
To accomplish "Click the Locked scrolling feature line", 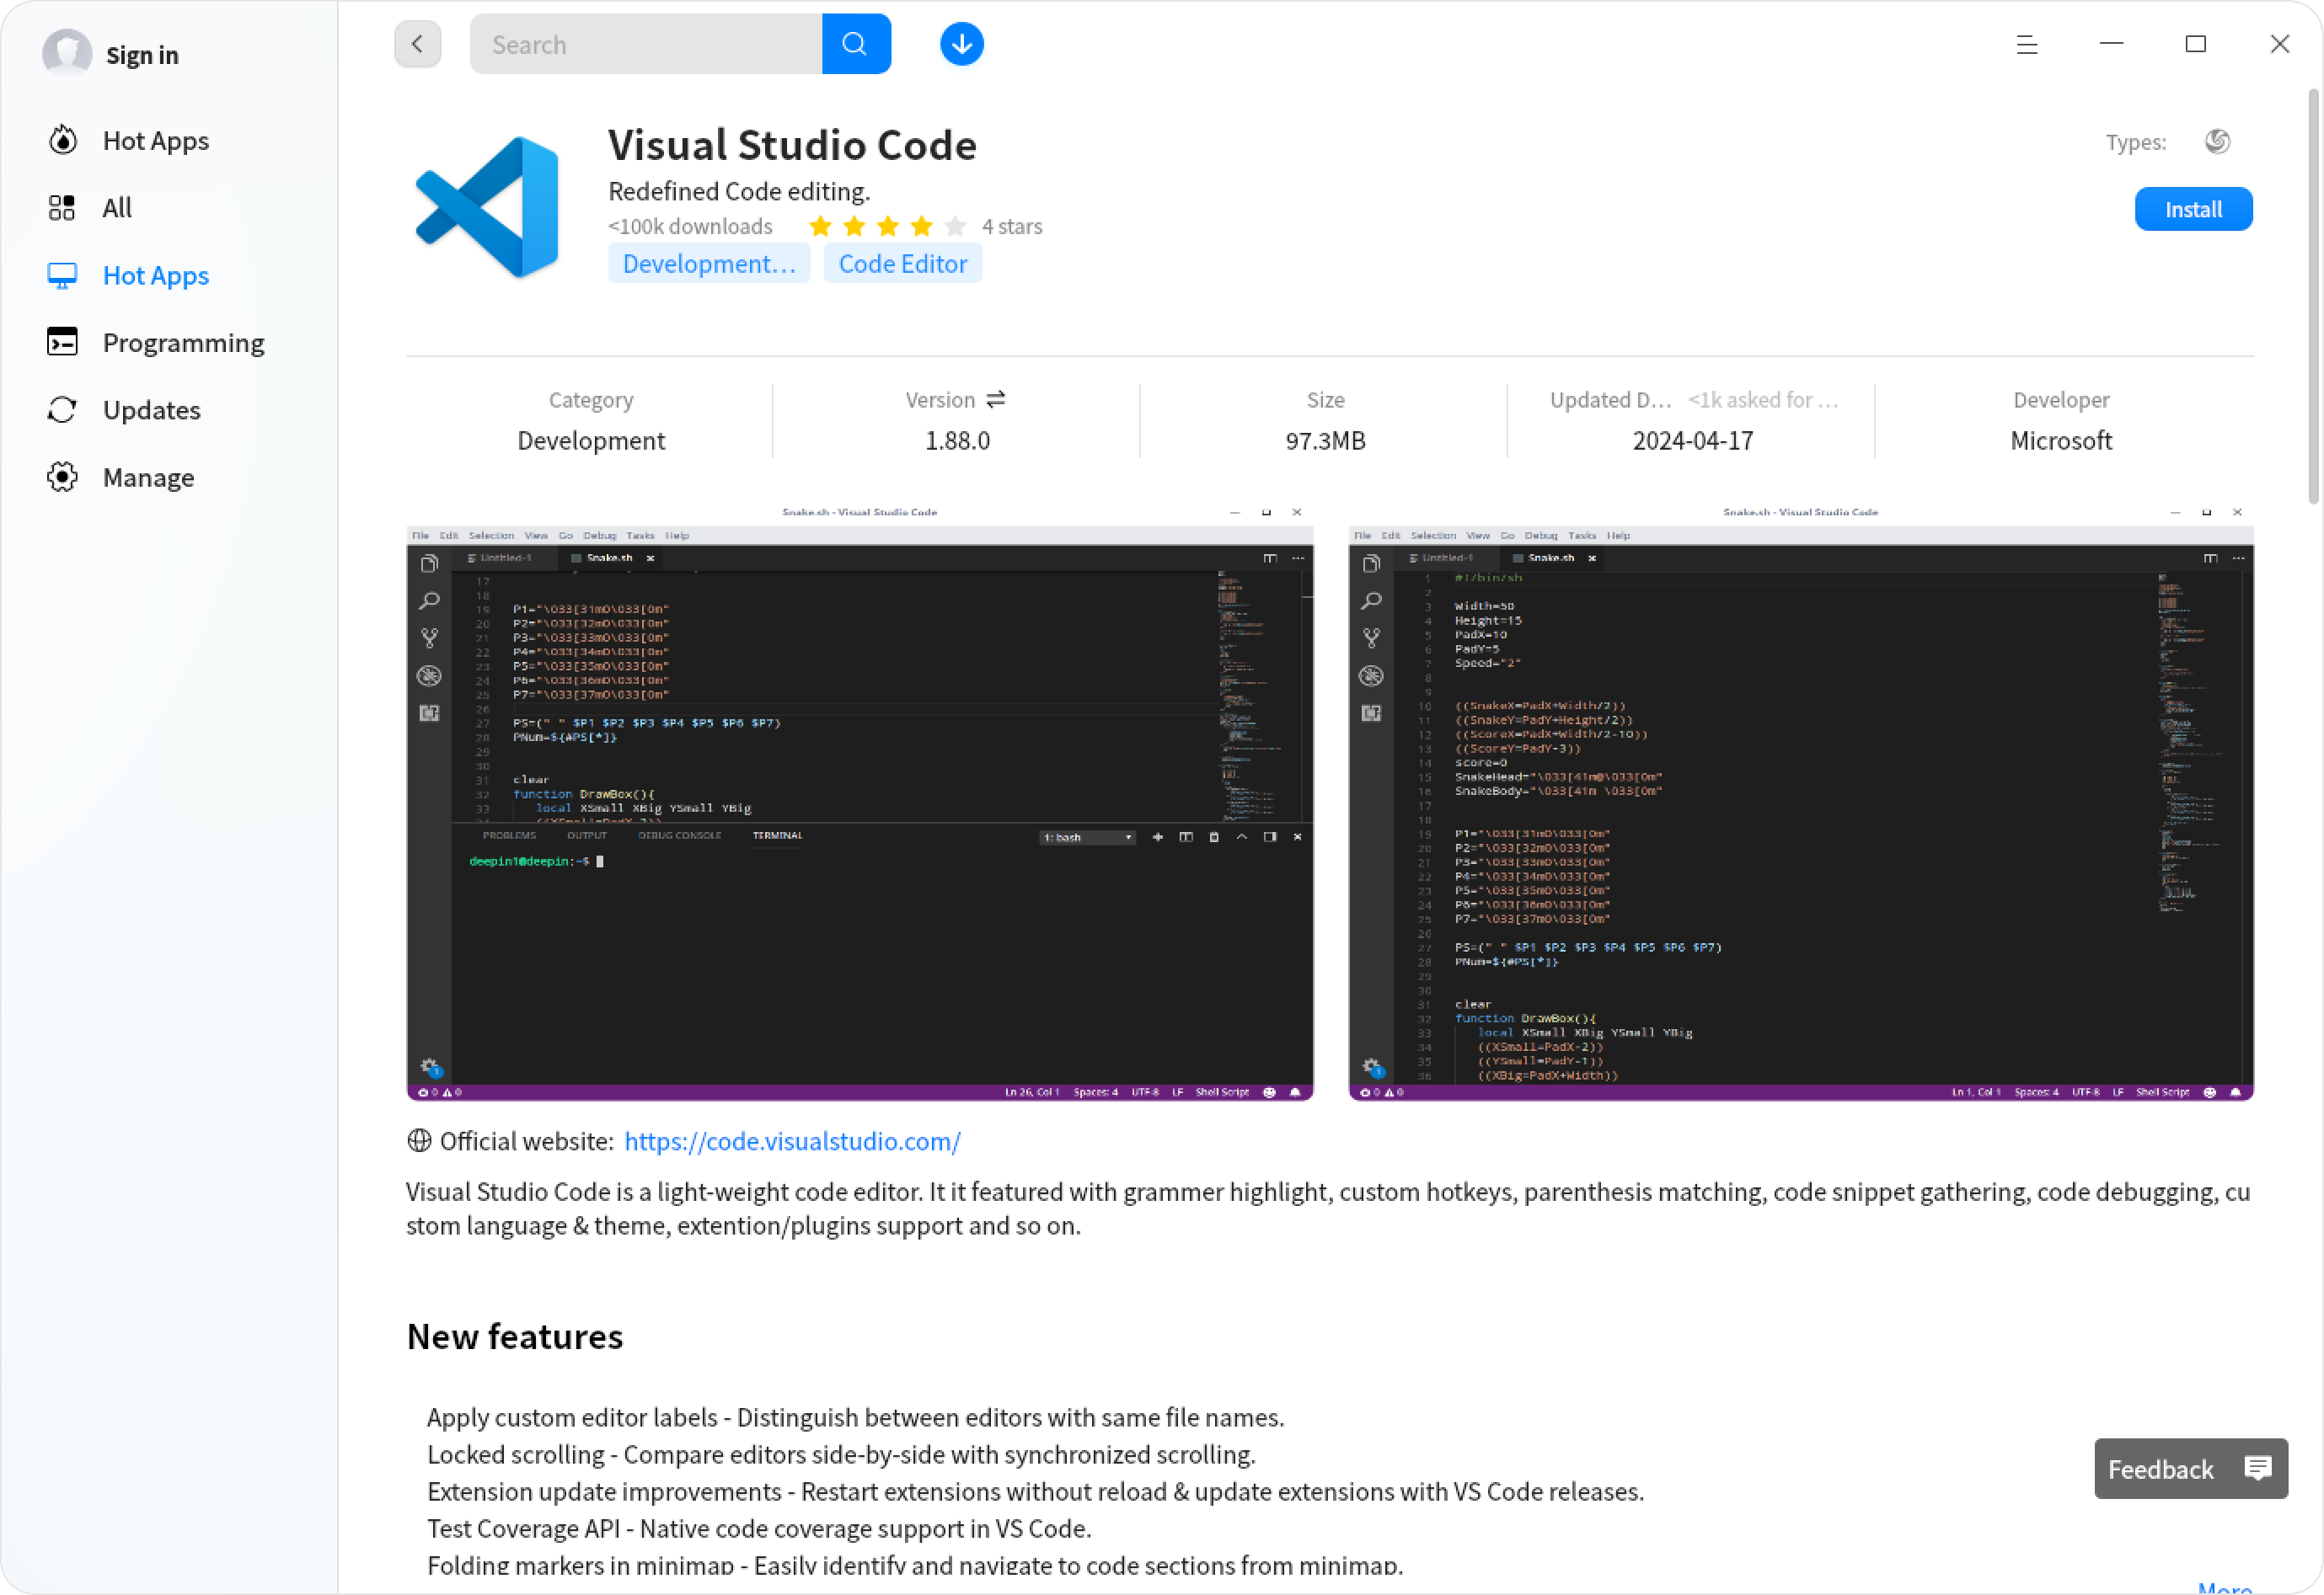I will (x=841, y=1454).
